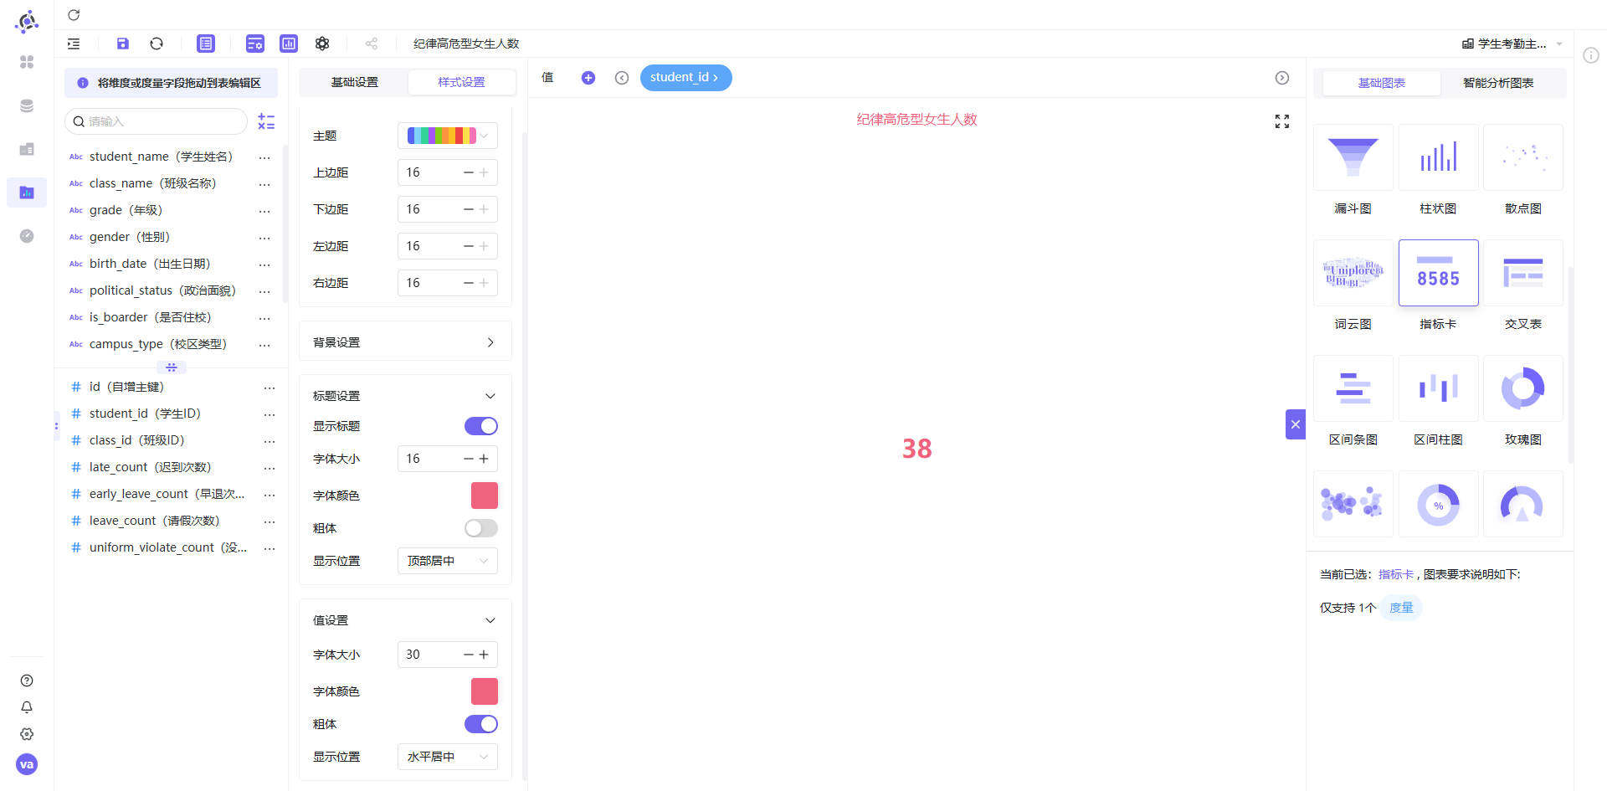
Task: Click the 度量 tag link
Action: [1401, 608]
